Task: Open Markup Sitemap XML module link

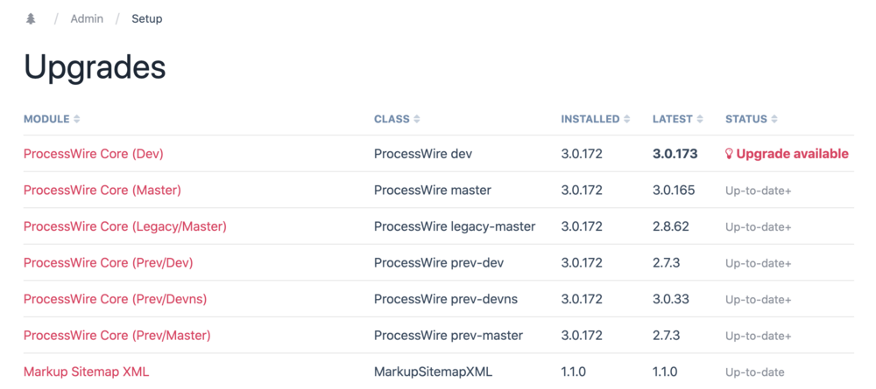Action: [86, 372]
